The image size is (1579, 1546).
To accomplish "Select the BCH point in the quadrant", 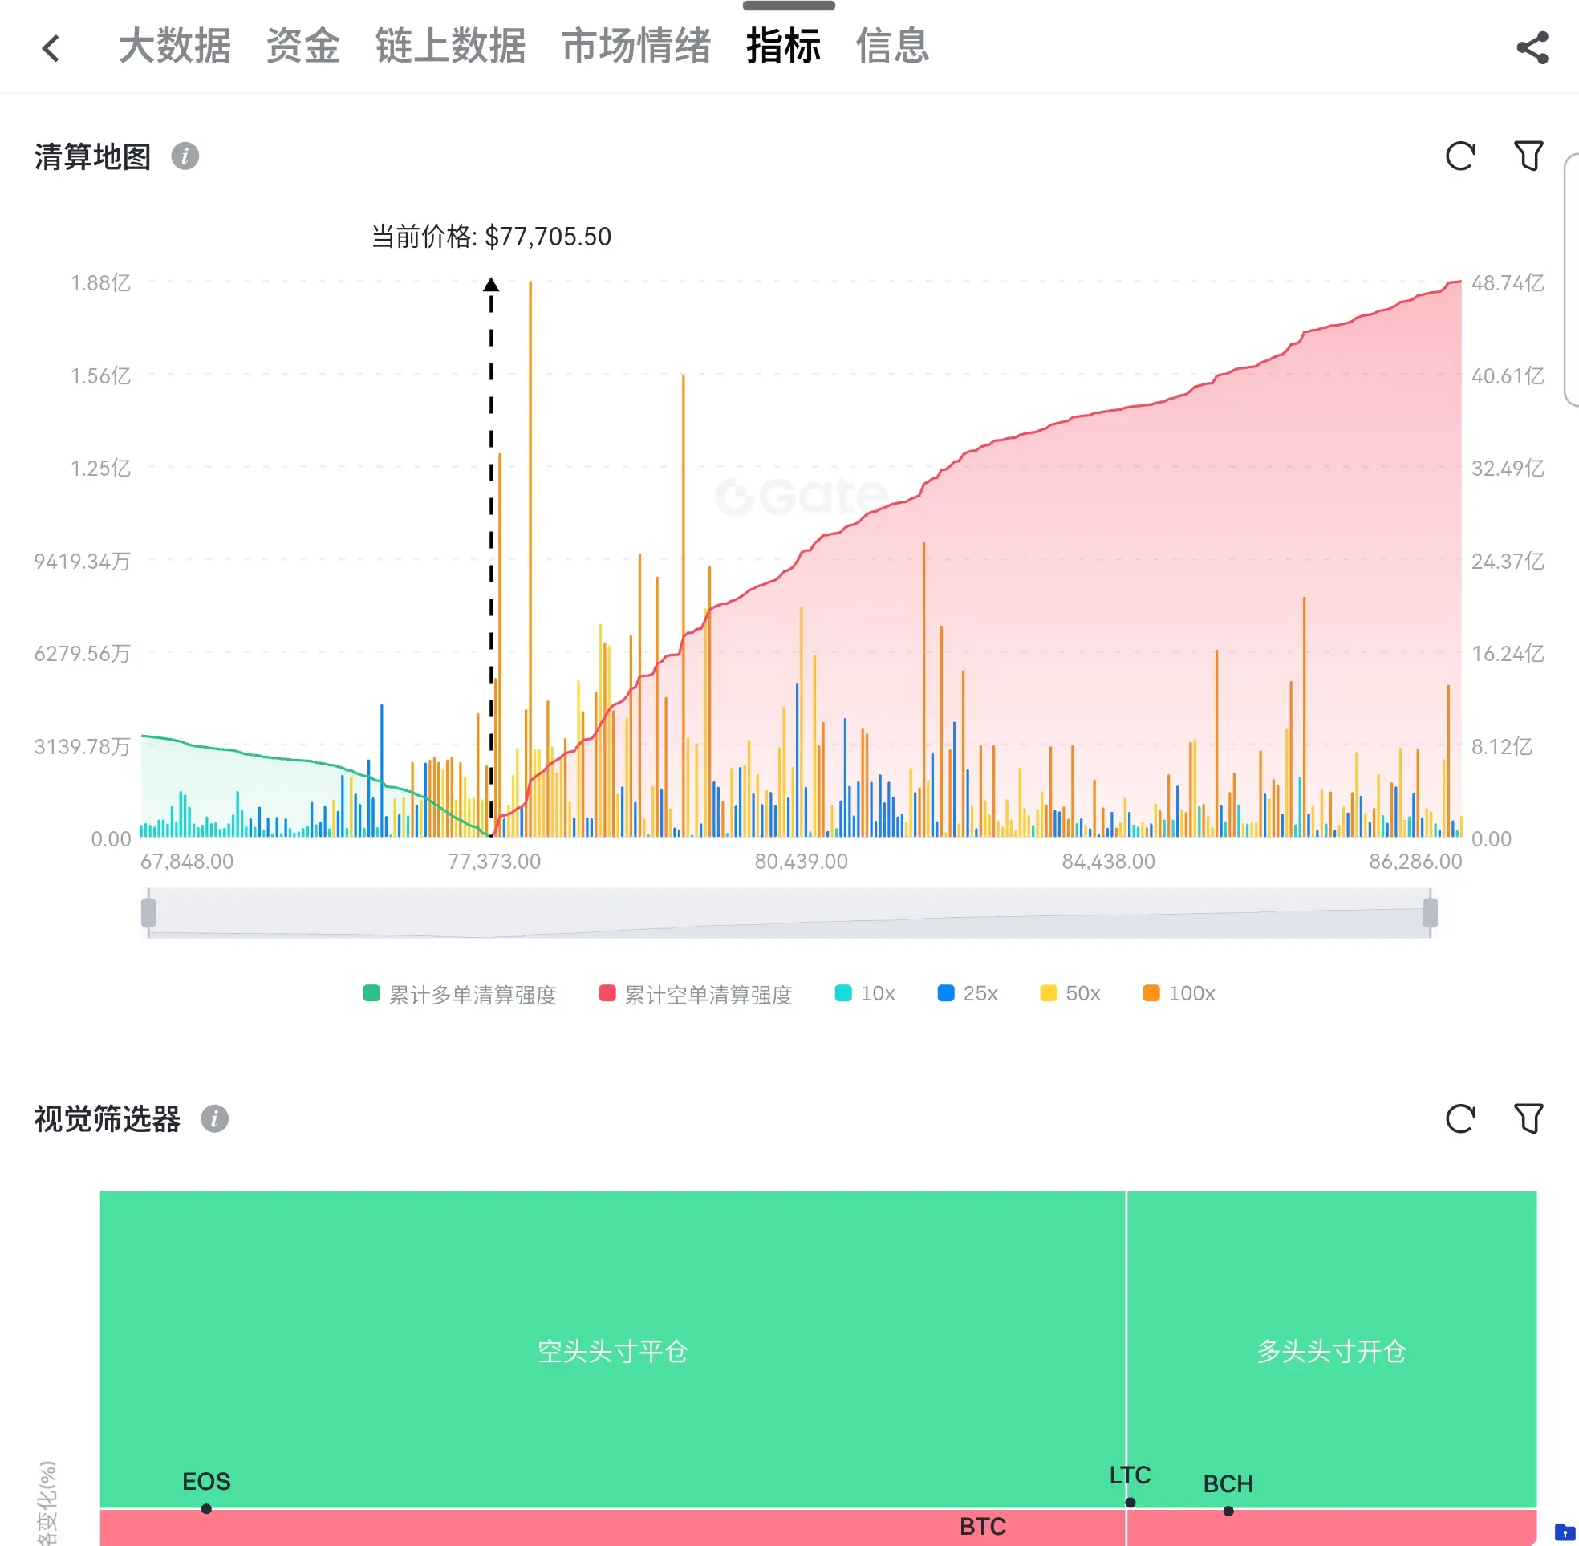I will 1228,1511.
